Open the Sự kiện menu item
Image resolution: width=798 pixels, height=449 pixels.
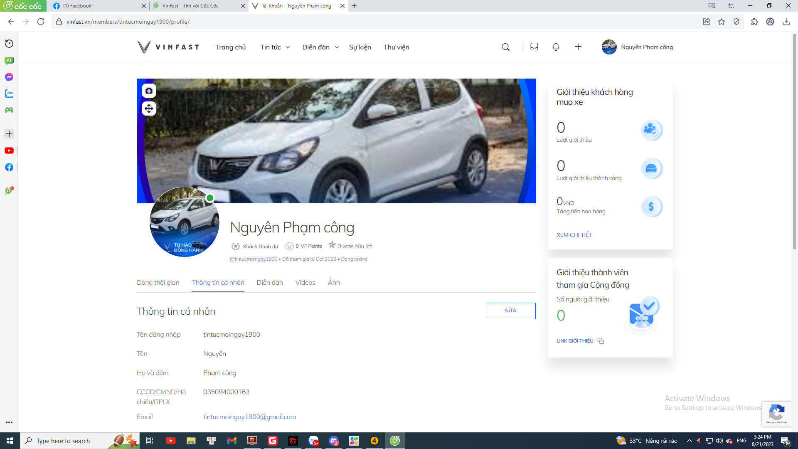pyautogui.click(x=360, y=47)
